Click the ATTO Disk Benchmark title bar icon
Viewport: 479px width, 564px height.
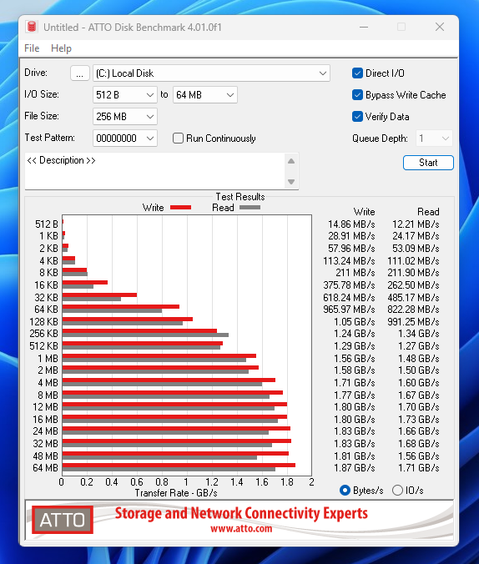point(32,27)
